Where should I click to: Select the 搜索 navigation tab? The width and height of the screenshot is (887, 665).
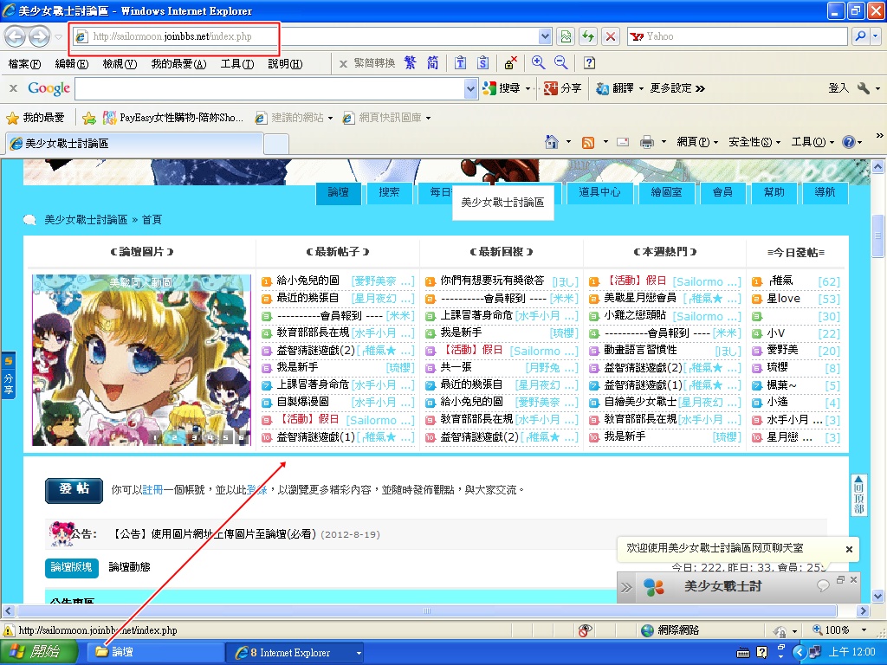(389, 193)
